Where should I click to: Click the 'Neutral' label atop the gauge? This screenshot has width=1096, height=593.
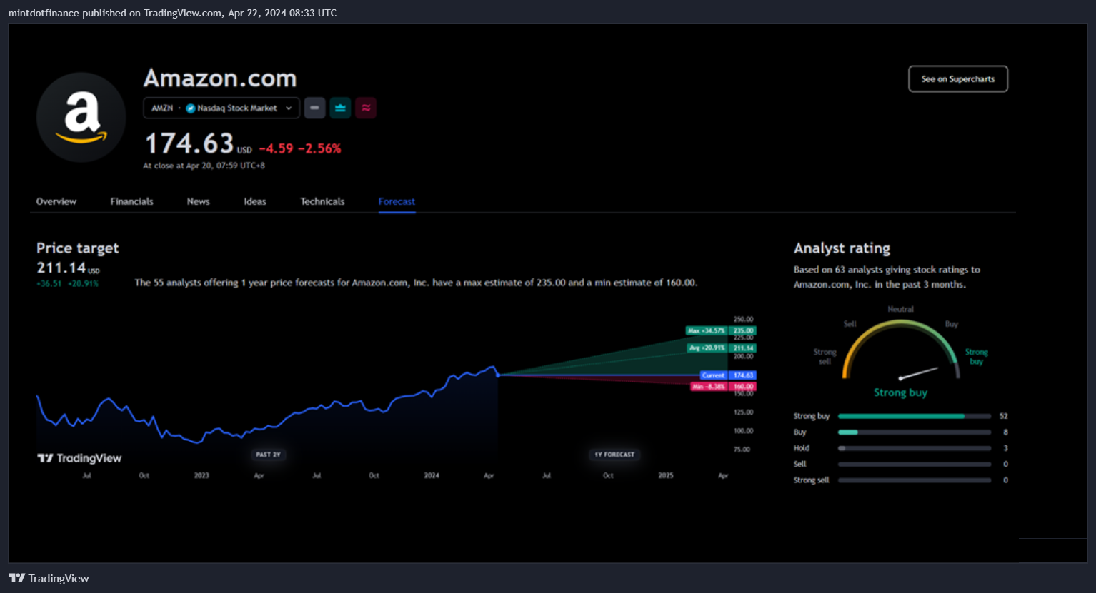pyautogui.click(x=900, y=309)
